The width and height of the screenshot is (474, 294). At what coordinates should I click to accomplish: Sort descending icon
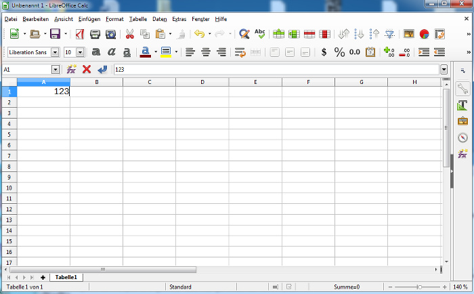click(x=374, y=34)
